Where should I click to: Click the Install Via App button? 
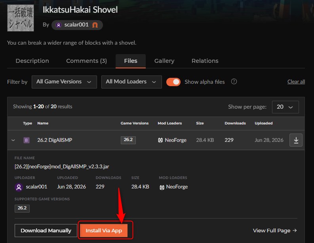point(104,230)
